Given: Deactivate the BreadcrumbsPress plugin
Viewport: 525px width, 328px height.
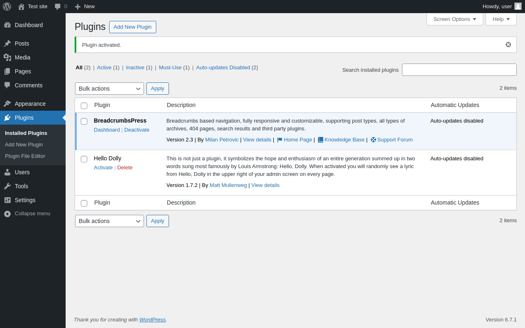Looking at the screenshot, I should (x=137, y=130).
